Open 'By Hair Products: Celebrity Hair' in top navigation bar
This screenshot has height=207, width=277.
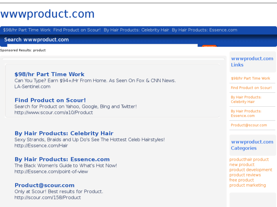tap(136, 30)
